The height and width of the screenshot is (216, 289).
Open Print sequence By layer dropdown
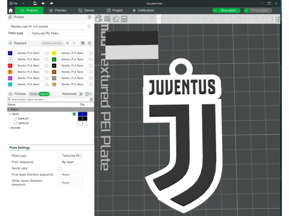point(70,162)
